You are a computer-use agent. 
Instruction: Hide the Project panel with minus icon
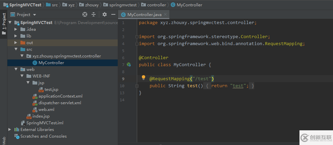113,14
